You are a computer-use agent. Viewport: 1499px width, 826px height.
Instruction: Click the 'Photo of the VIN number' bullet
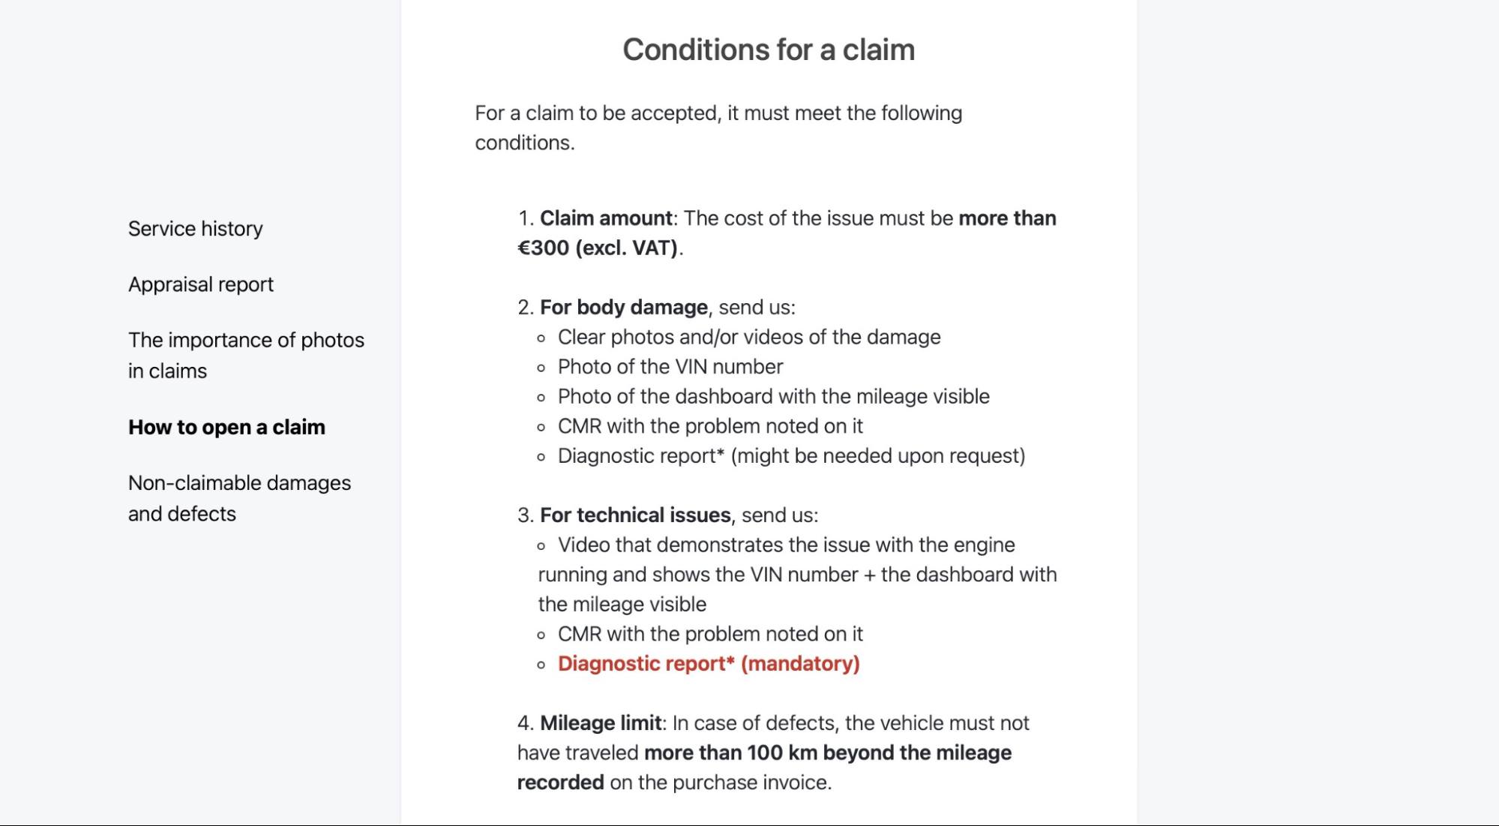click(x=670, y=367)
